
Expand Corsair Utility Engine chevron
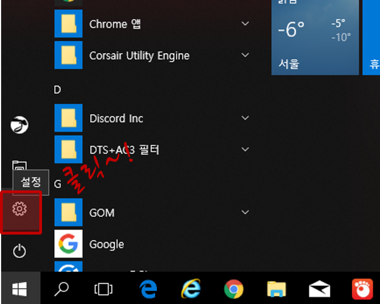coord(245,55)
